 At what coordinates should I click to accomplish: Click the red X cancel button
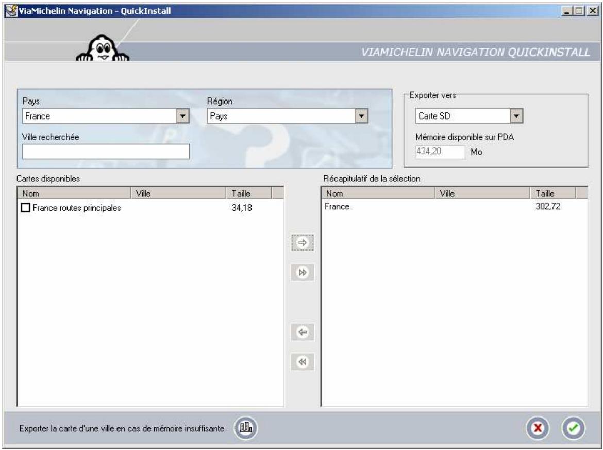pyautogui.click(x=538, y=428)
